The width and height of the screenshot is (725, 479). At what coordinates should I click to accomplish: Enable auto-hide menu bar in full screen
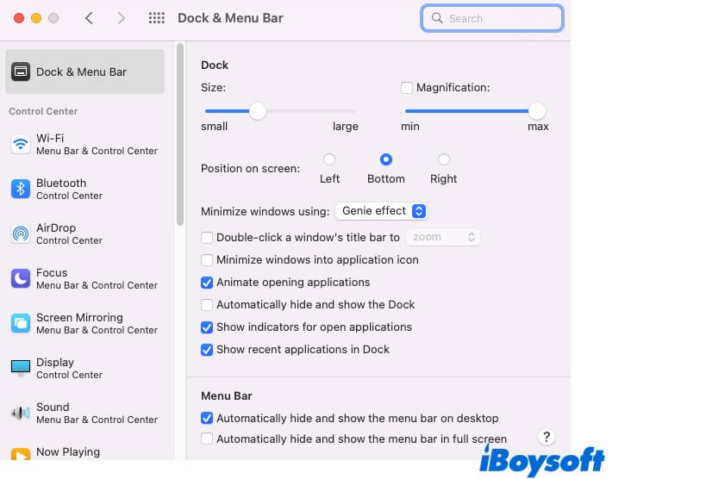tap(207, 439)
